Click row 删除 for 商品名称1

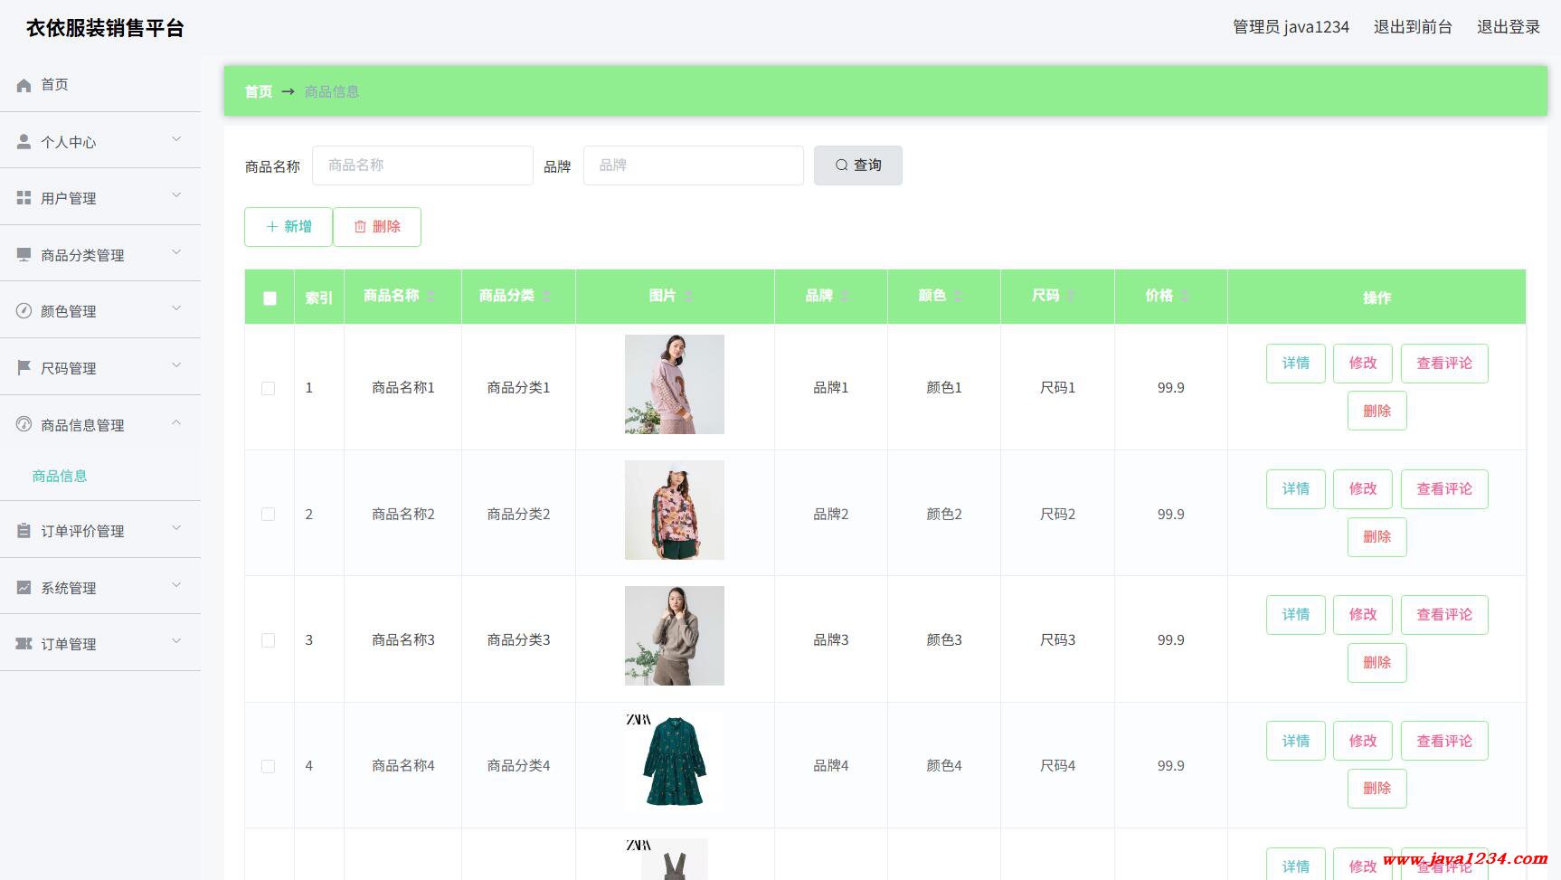point(1377,411)
